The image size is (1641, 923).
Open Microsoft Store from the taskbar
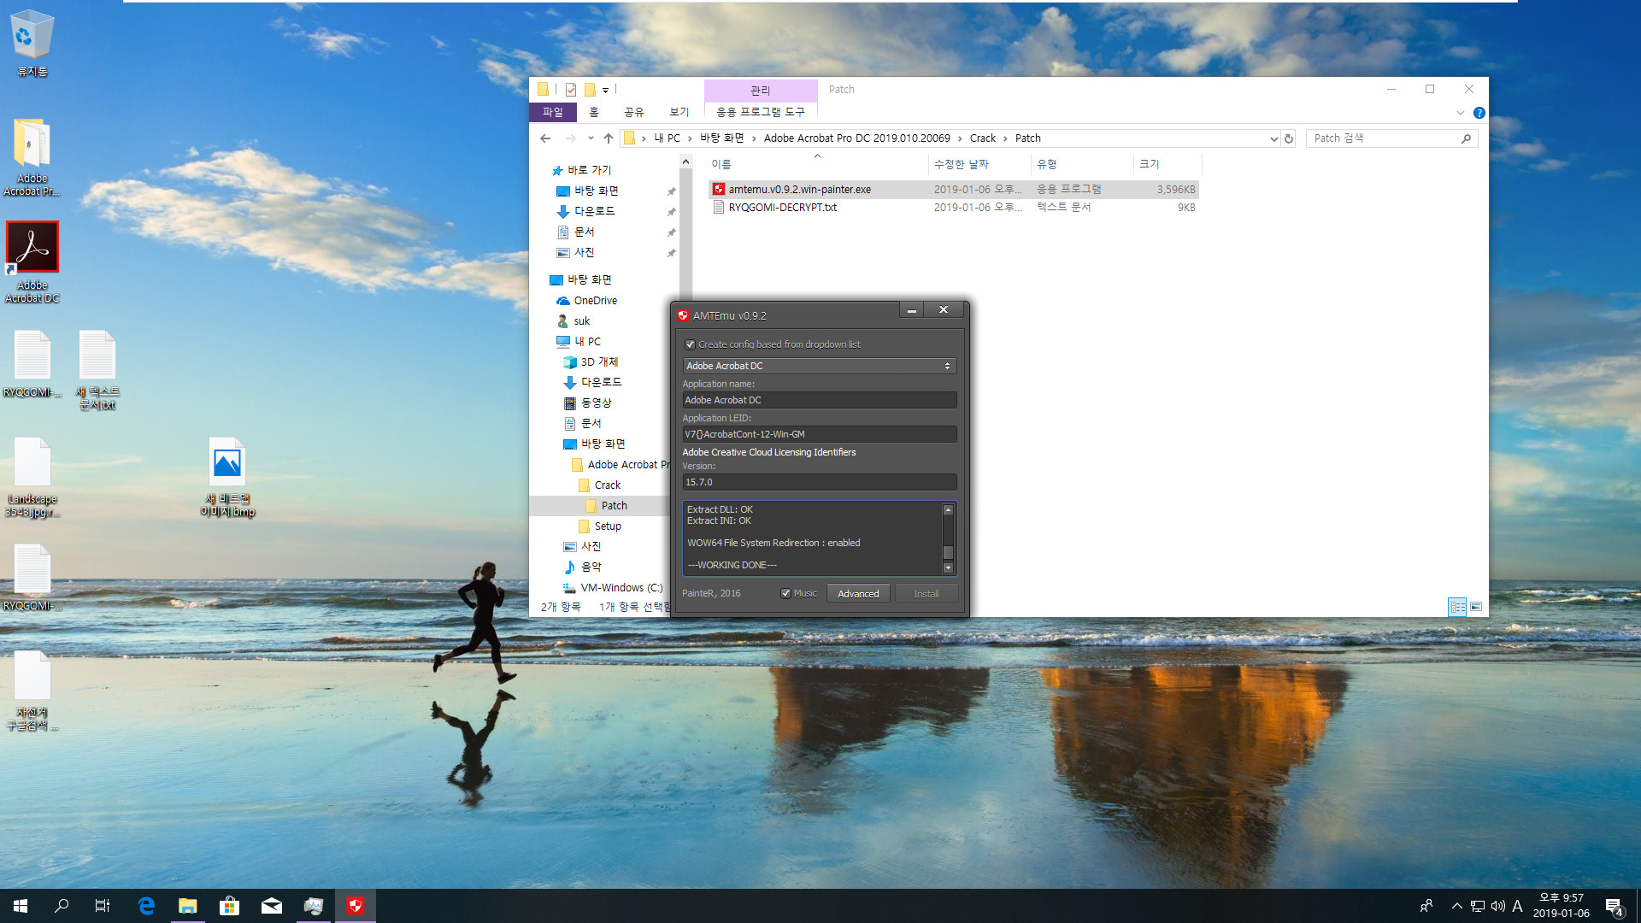coord(230,906)
